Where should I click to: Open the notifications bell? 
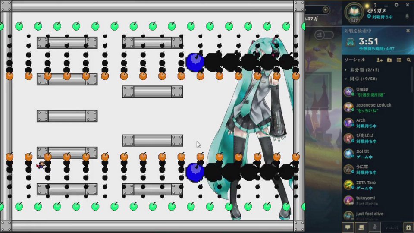(407, 16)
